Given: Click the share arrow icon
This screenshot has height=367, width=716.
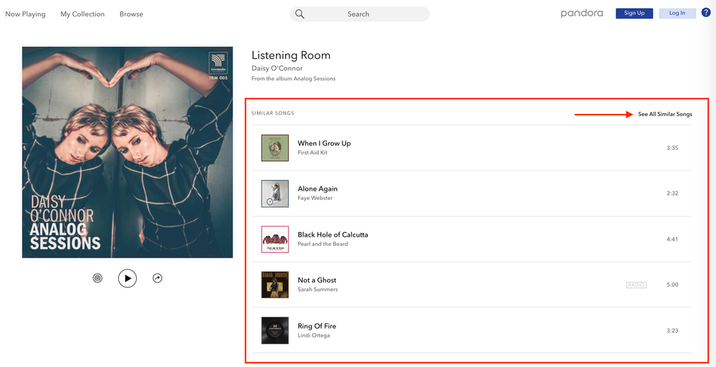Looking at the screenshot, I should 158,278.
